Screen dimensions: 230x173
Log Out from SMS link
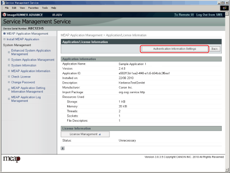[209, 15]
